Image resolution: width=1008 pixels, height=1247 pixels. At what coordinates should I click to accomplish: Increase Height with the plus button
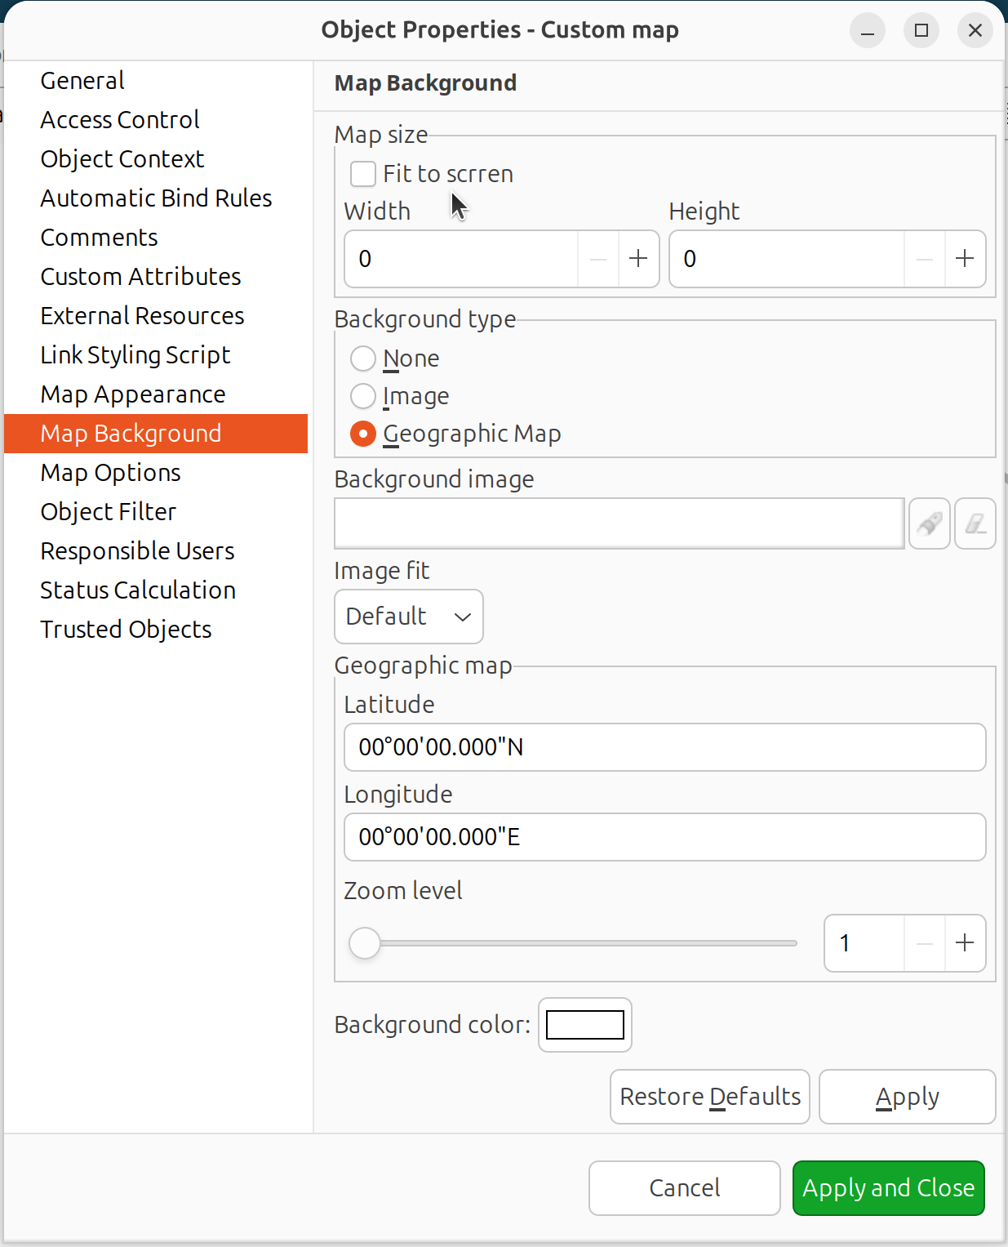pyautogui.click(x=965, y=259)
